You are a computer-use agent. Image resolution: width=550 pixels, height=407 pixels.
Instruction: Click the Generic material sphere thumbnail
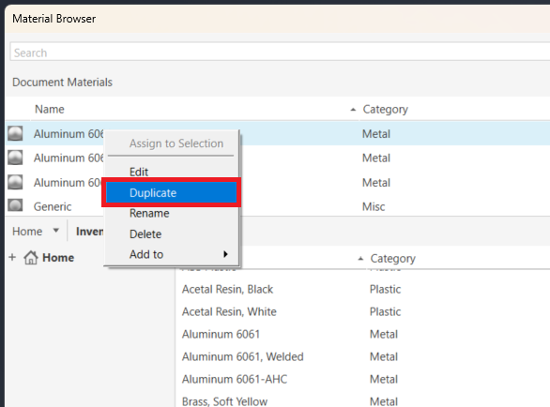pyautogui.click(x=15, y=205)
